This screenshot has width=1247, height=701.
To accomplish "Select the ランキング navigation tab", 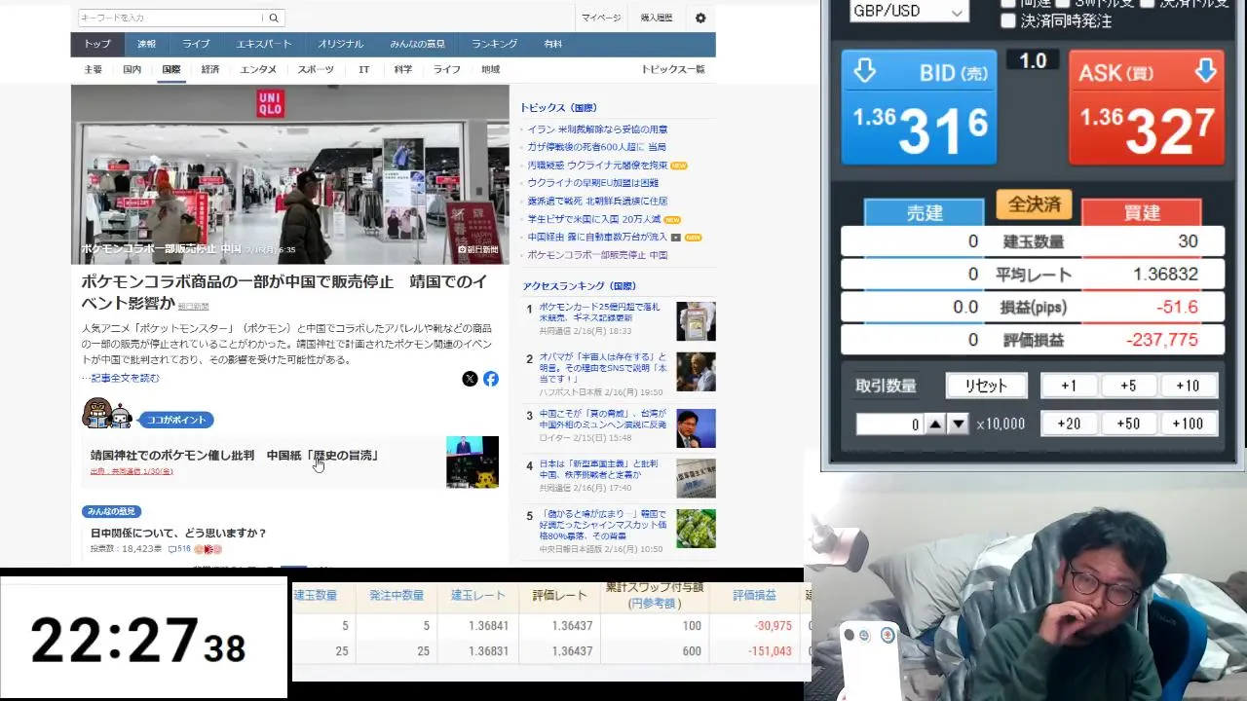I will point(495,44).
